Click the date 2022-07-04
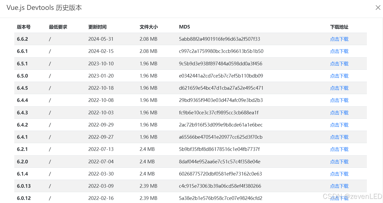The height and width of the screenshot is (203, 383). pos(101,162)
